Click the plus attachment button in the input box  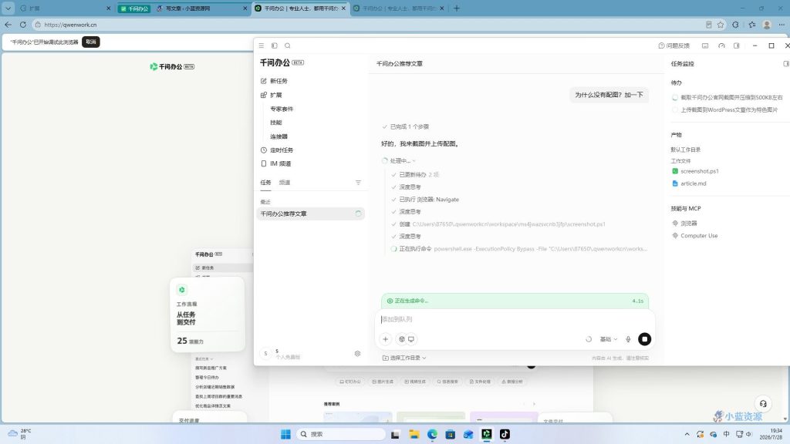386,339
